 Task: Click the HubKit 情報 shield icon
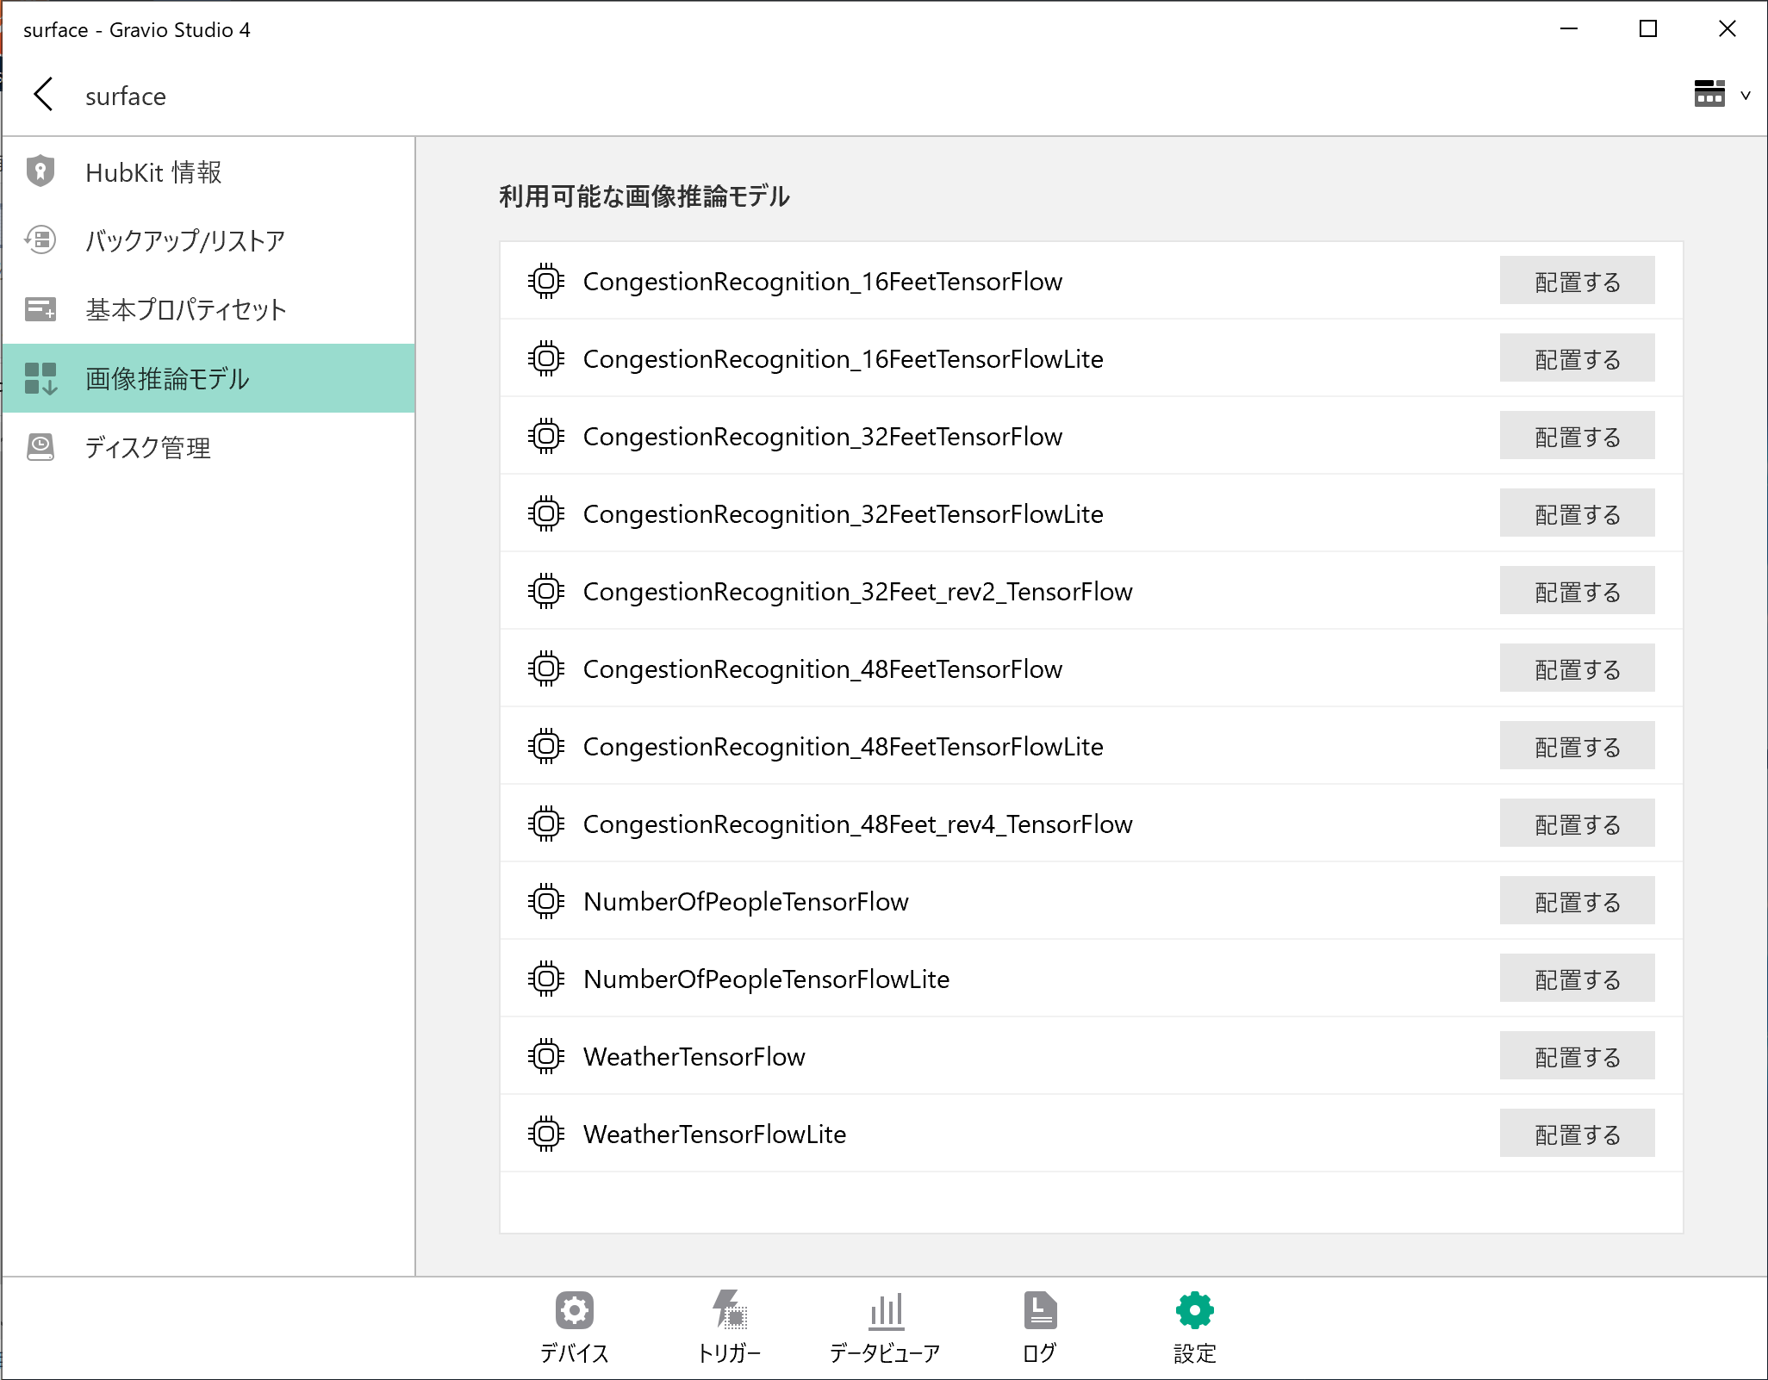[40, 171]
